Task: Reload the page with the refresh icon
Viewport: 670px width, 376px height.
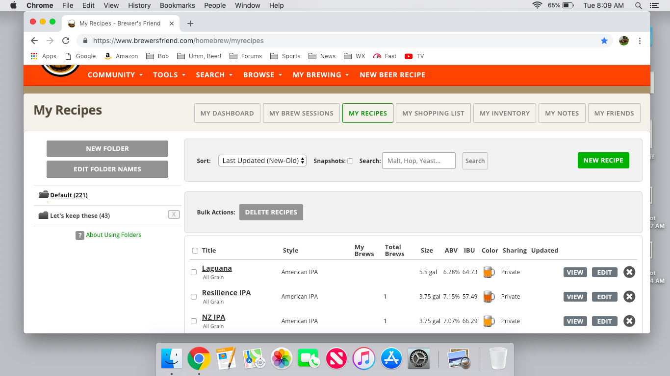Action: [x=66, y=41]
